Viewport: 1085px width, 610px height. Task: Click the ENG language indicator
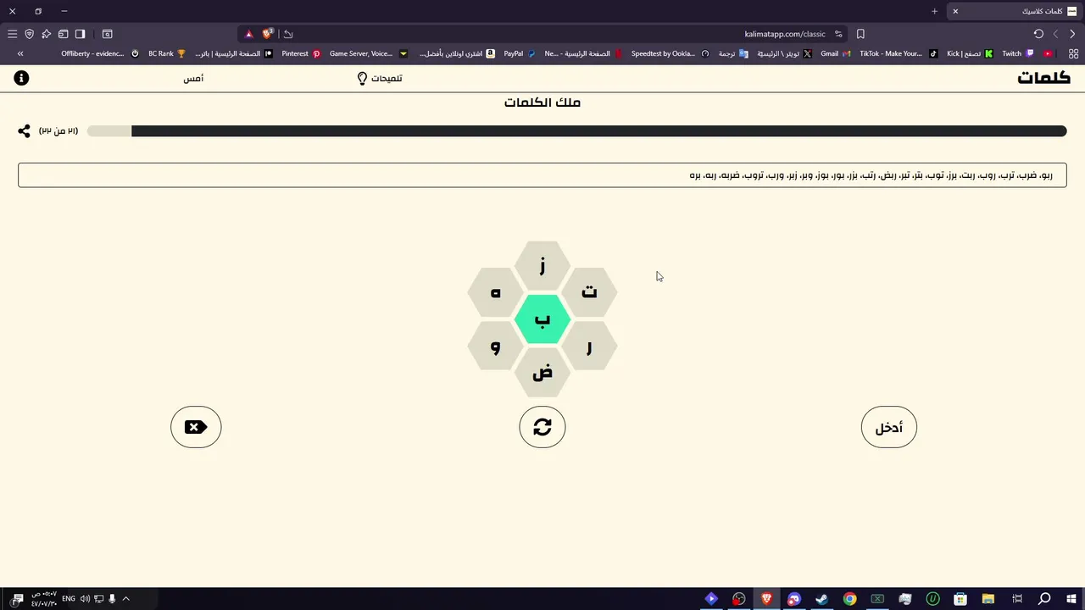69,599
